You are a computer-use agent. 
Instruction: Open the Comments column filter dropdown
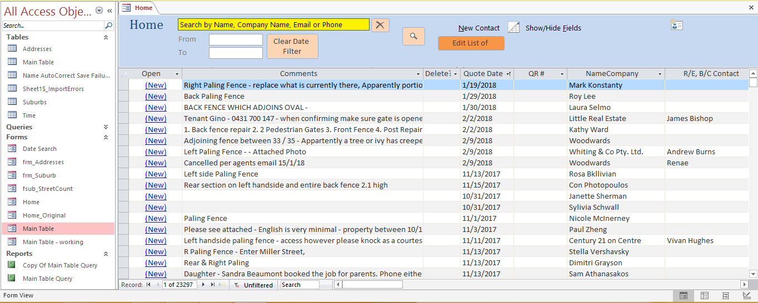[x=418, y=74]
